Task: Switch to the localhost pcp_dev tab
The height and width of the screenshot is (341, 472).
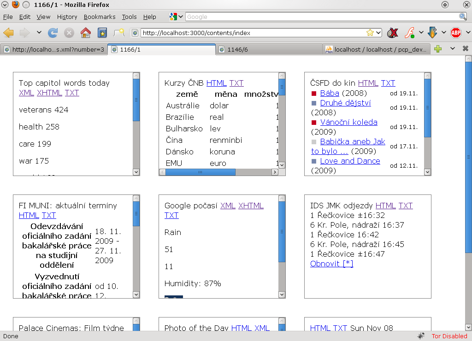Action: click(377, 49)
